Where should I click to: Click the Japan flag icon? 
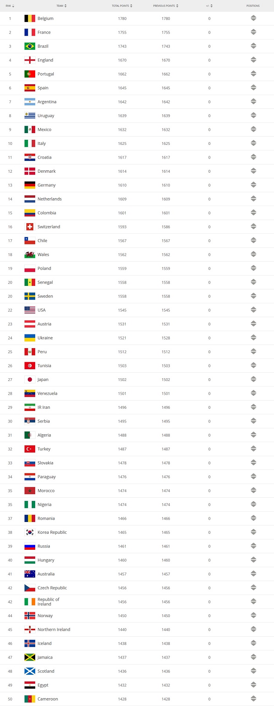30,379
